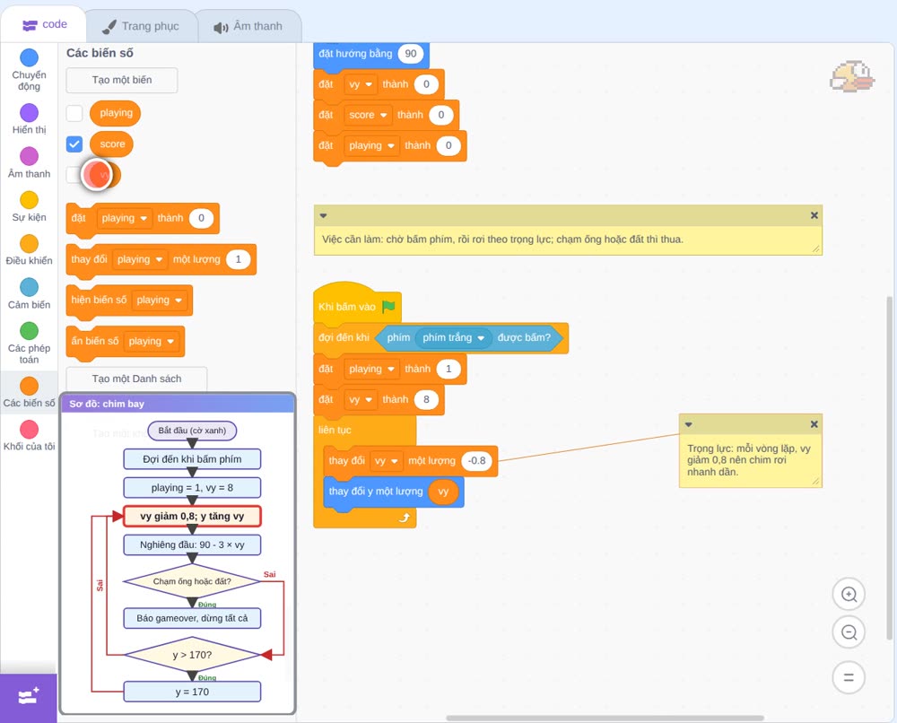Open vy dropdown in 'thay đổi vy một lượng' block
The width and height of the screenshot is (897, 723).
pos(386,461)
